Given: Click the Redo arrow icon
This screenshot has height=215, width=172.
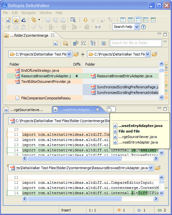Looking at the screenshot, I should coord(41,27).
